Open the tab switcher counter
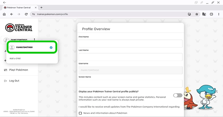 (211, 14)
